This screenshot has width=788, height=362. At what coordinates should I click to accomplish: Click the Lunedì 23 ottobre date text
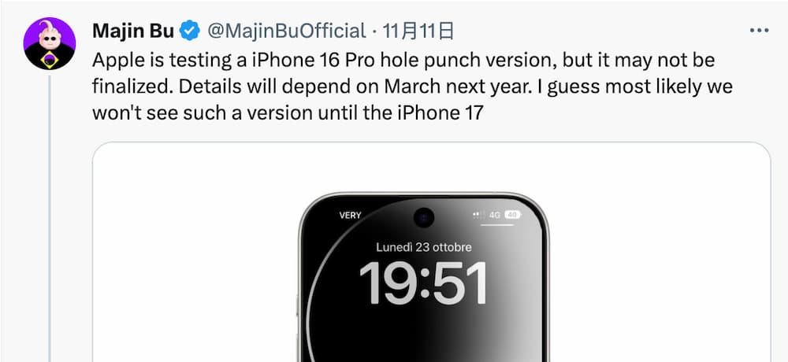(x=424, y=248)
